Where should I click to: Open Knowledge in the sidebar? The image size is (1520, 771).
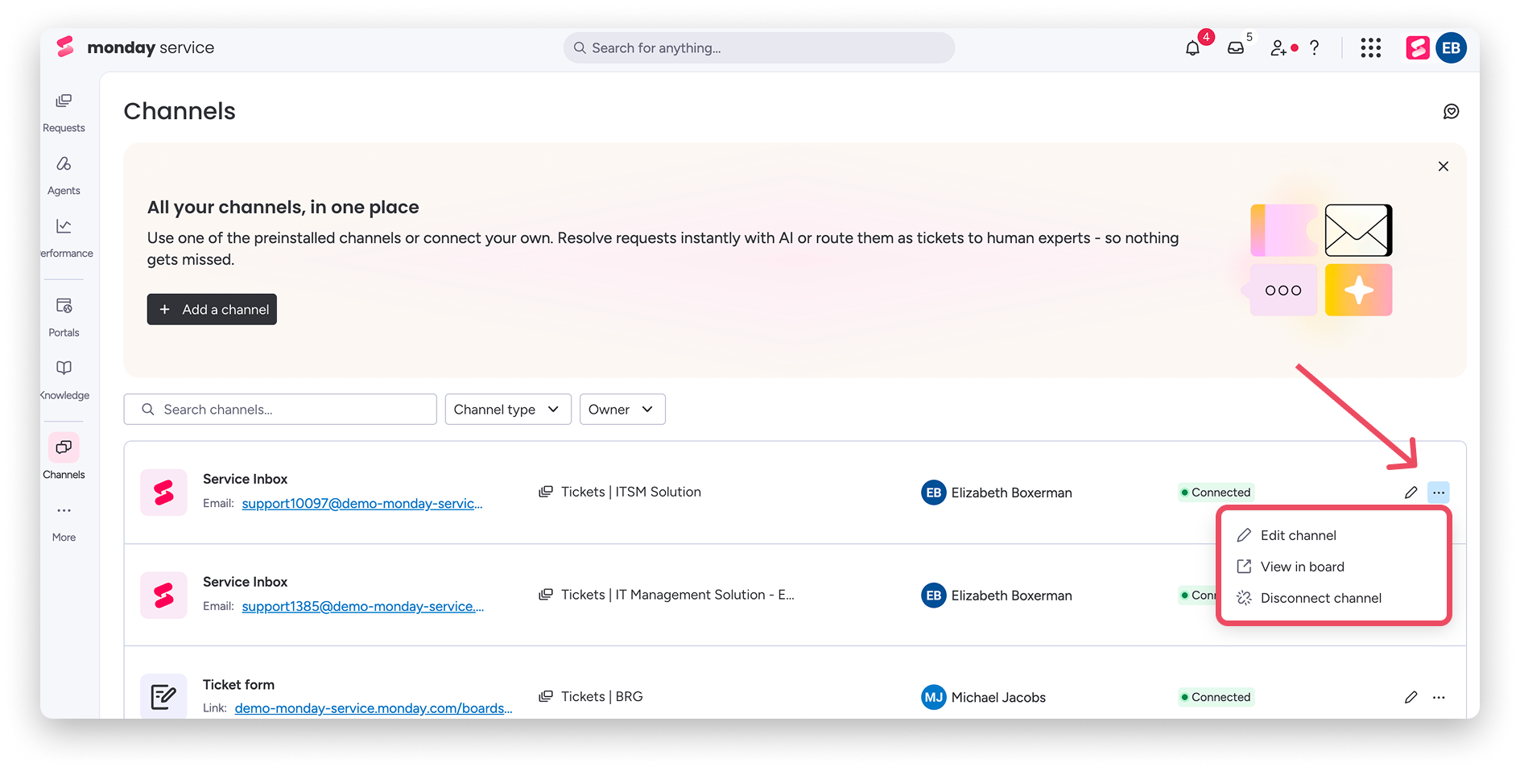(x=64, y=381)
